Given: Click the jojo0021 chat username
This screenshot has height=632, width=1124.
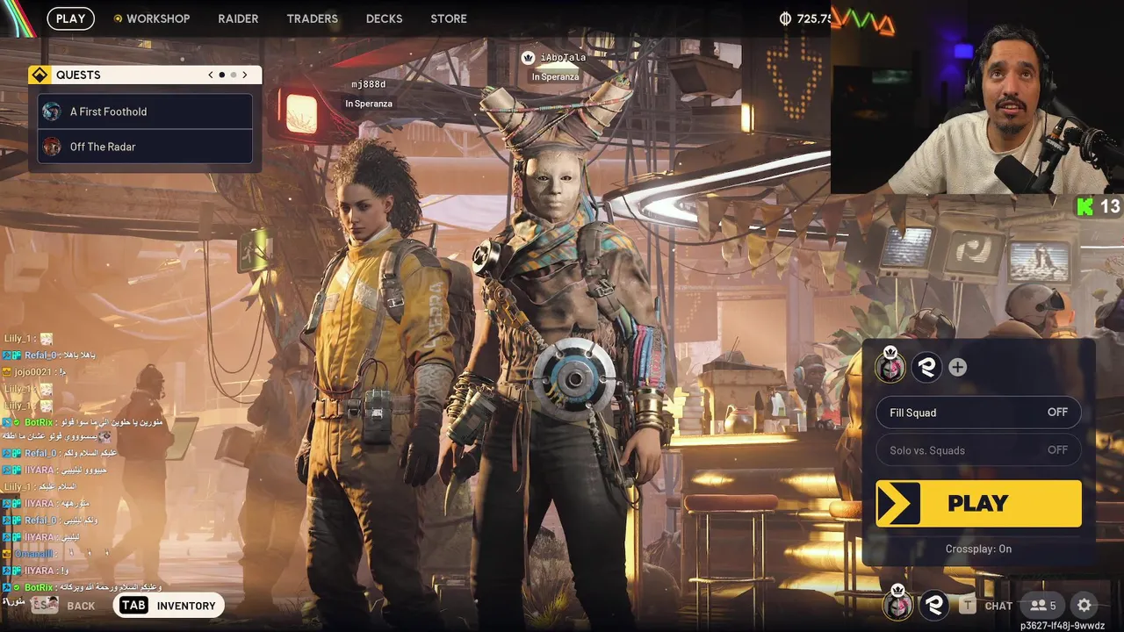Looking at the screenshot, I should click(35, 372).
